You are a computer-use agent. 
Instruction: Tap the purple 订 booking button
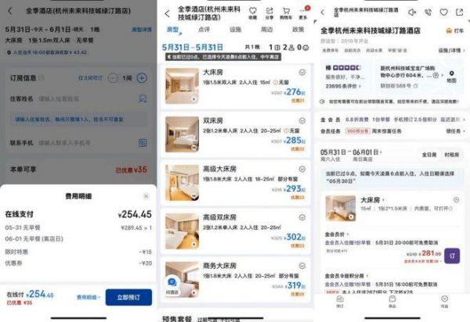click(x=452, y=256)
